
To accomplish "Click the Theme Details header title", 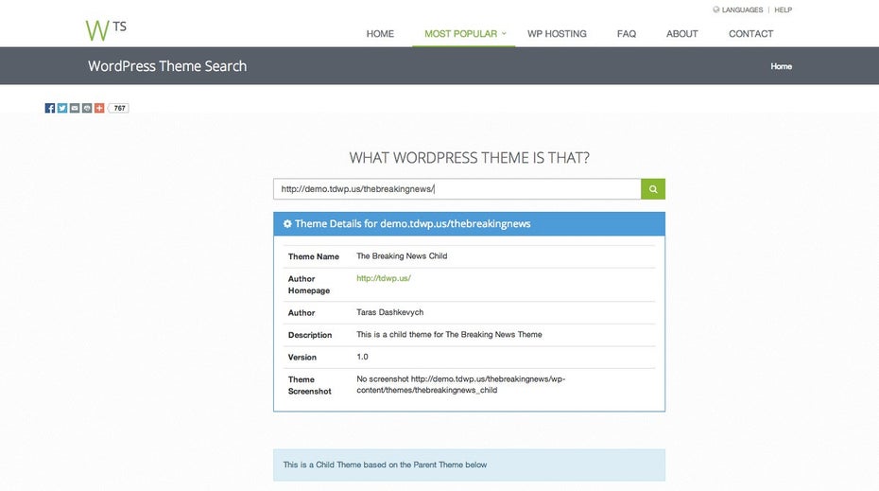I will pos(413,224).
